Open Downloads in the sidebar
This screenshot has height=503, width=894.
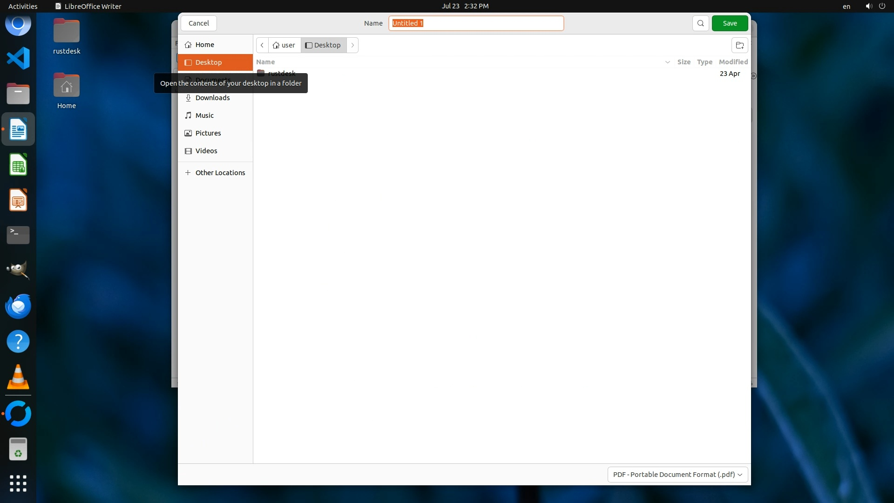click(212, 98)
